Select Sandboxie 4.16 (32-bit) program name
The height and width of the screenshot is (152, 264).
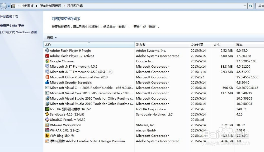pos(67,114)
